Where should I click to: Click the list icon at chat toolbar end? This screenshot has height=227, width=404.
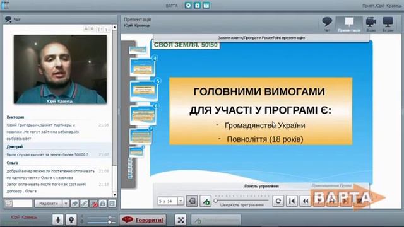click(x=112, y=204)
